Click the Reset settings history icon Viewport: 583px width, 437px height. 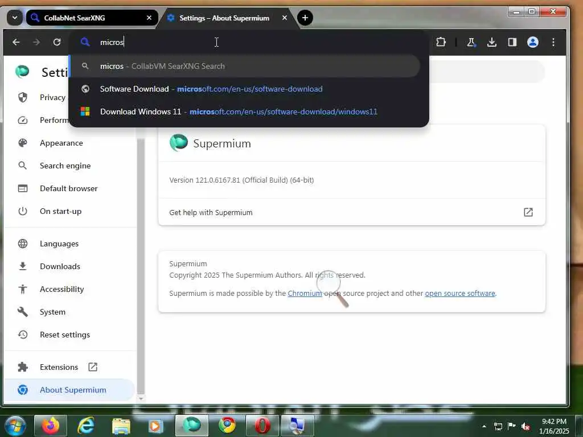pyautogui.click(x=23, y=335)
